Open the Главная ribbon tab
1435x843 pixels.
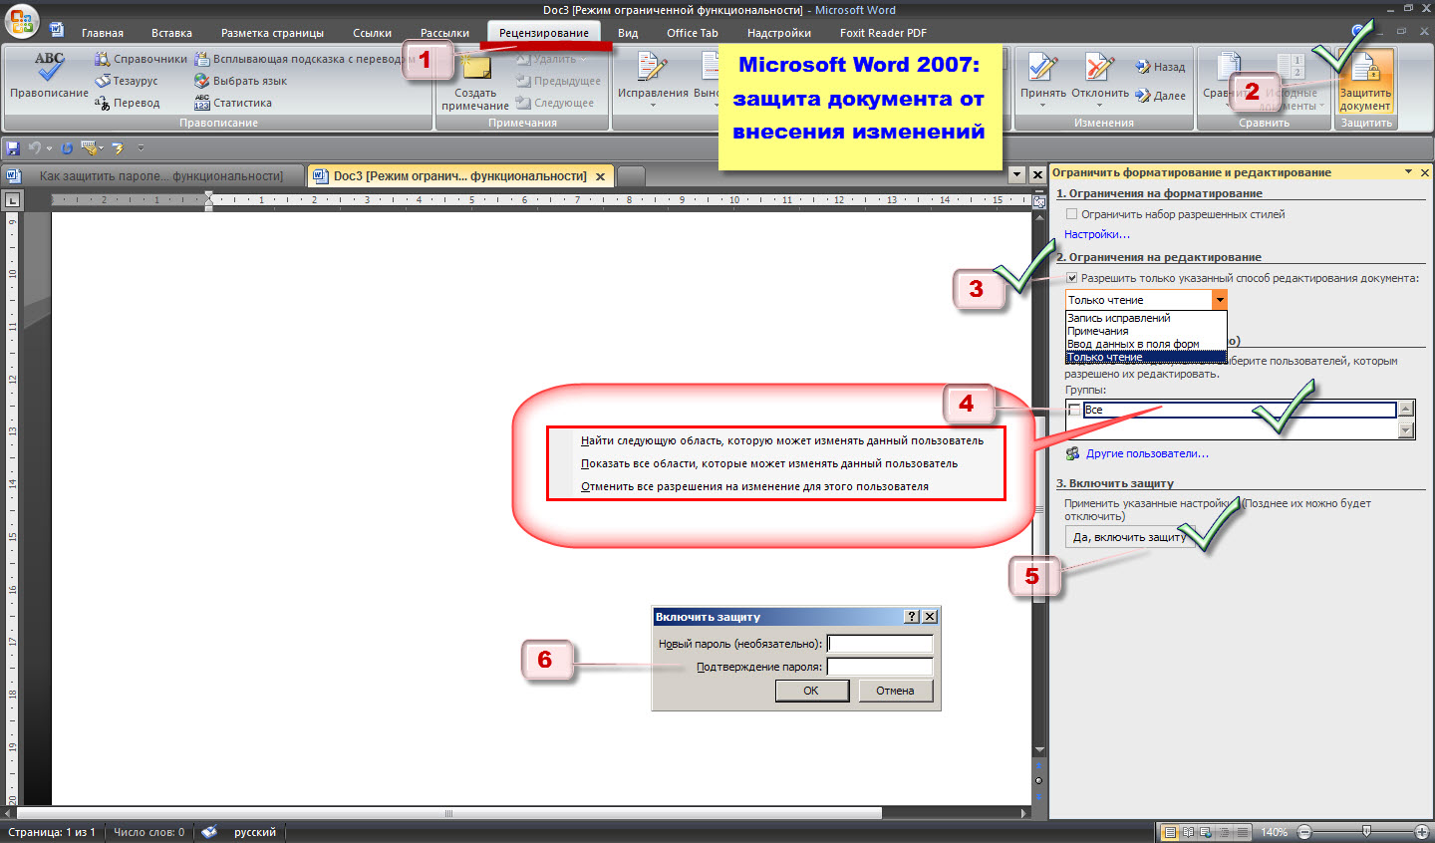[103, 33]
